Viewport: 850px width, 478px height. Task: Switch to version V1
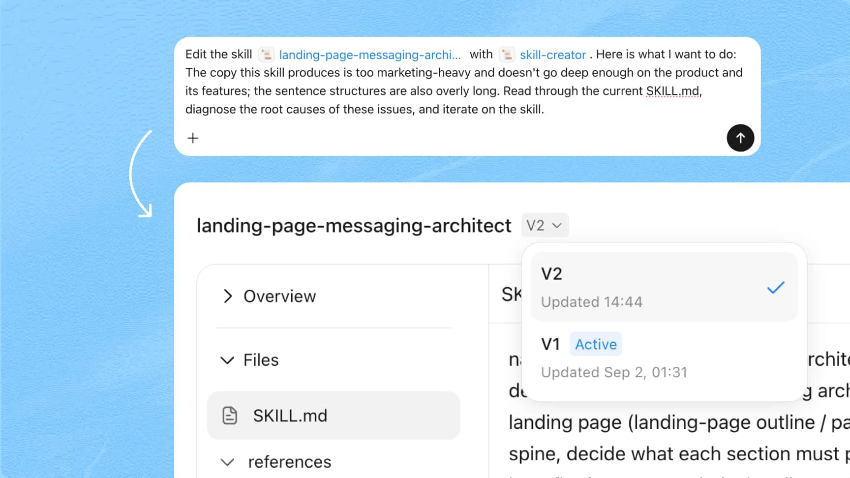coord(664,358)
